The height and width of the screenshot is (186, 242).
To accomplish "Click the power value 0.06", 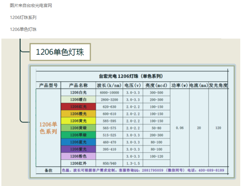I will point(180,128).
